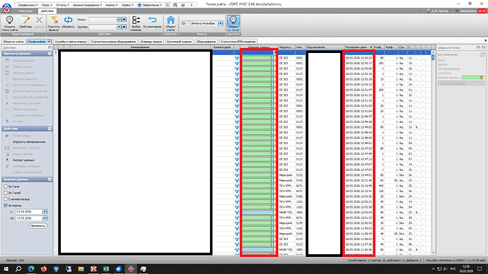Select the За 7 дней radio option
This screenshot has width=488, height=274.
pos(6,193)
